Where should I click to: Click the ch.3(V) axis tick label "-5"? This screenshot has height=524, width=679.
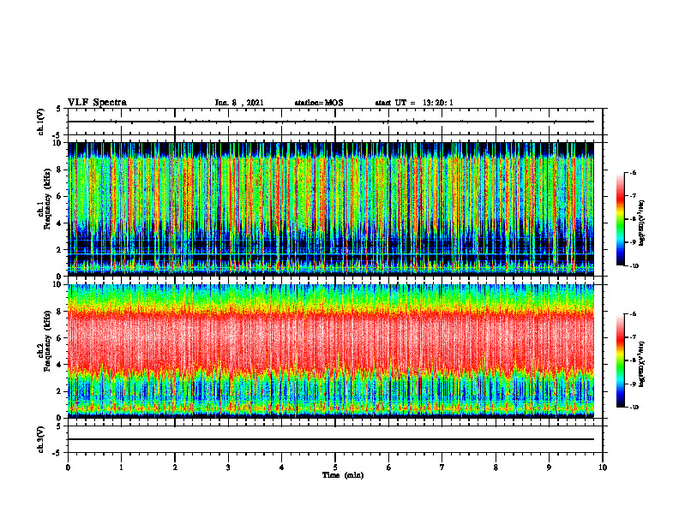(57, 453)
